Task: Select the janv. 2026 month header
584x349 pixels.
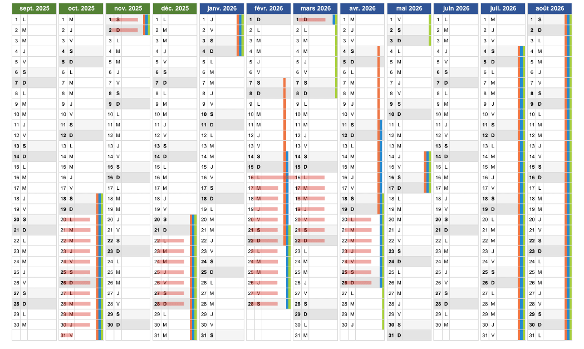Action: point(222,8)
